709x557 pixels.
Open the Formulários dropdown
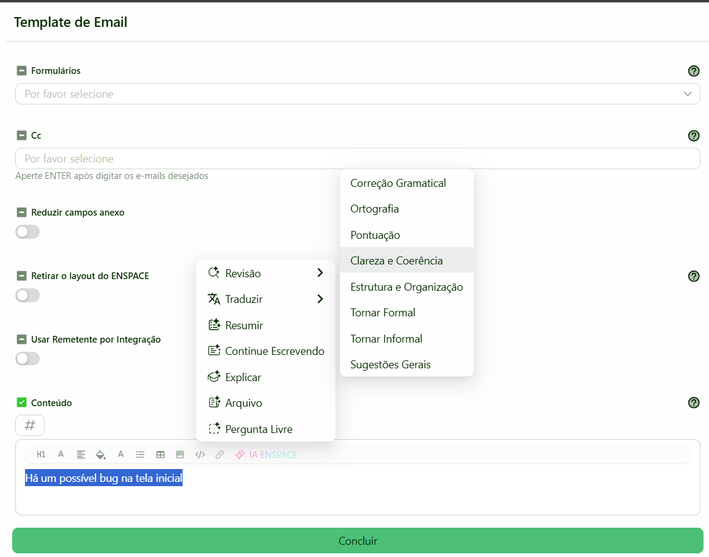click(x=357, y=94)
